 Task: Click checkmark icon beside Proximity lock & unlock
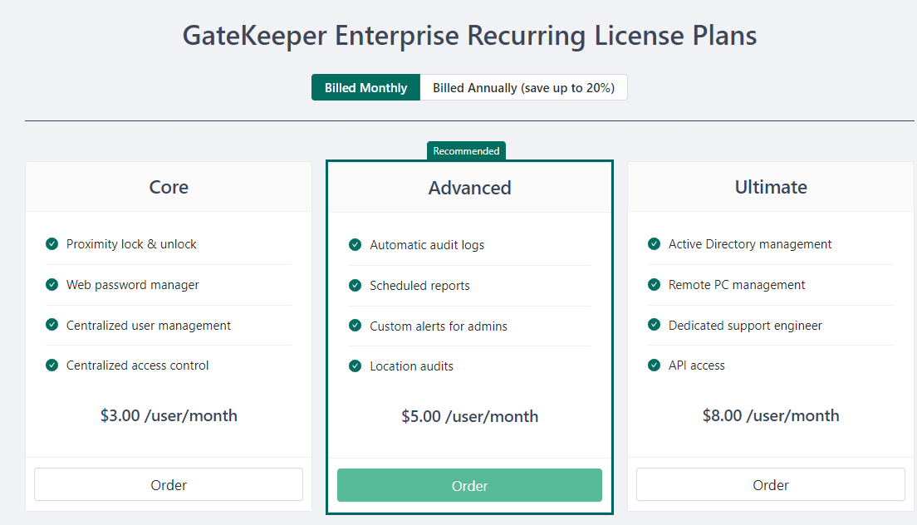52,243
